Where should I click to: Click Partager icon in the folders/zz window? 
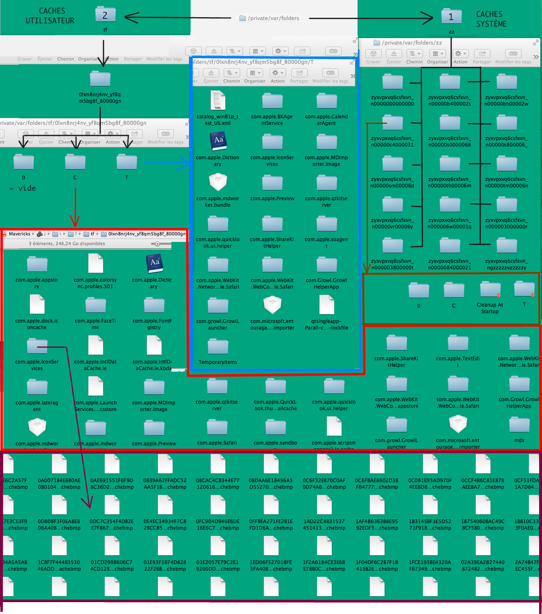[482, 54]
